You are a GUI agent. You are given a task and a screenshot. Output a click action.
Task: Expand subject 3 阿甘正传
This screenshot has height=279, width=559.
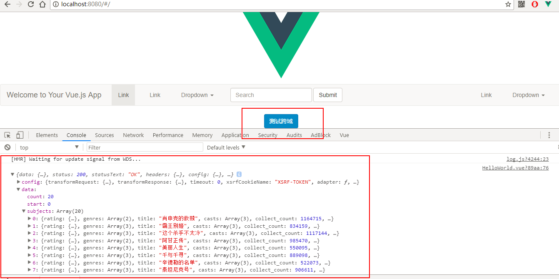pyautogui.click(x=29, y=241)
